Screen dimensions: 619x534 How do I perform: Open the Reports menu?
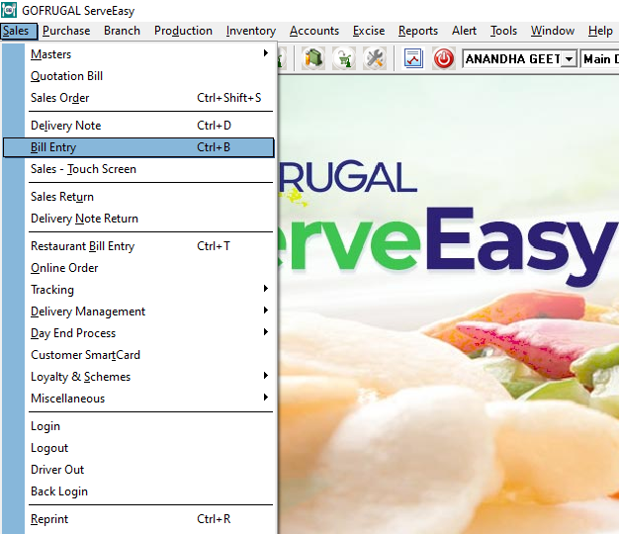tap(418, 31)
